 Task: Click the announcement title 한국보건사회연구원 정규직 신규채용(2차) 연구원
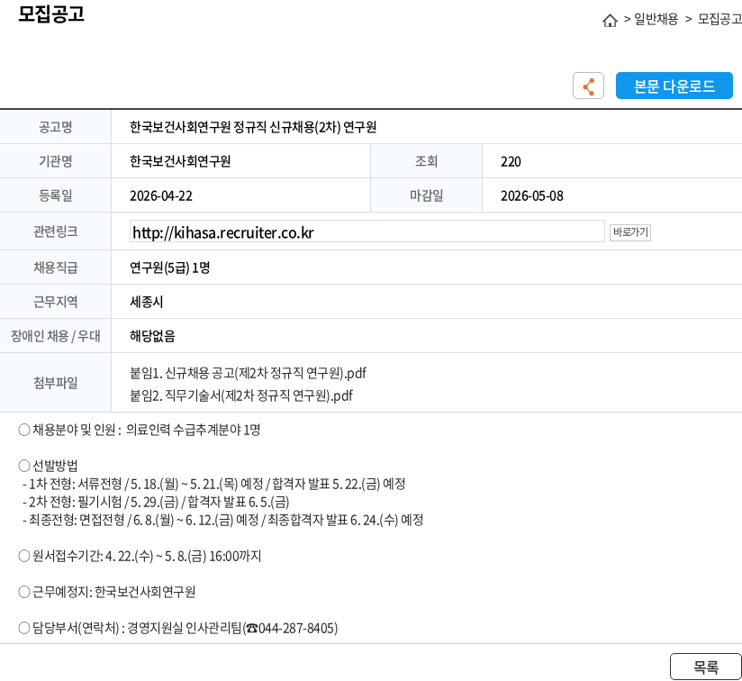(253, 127)
